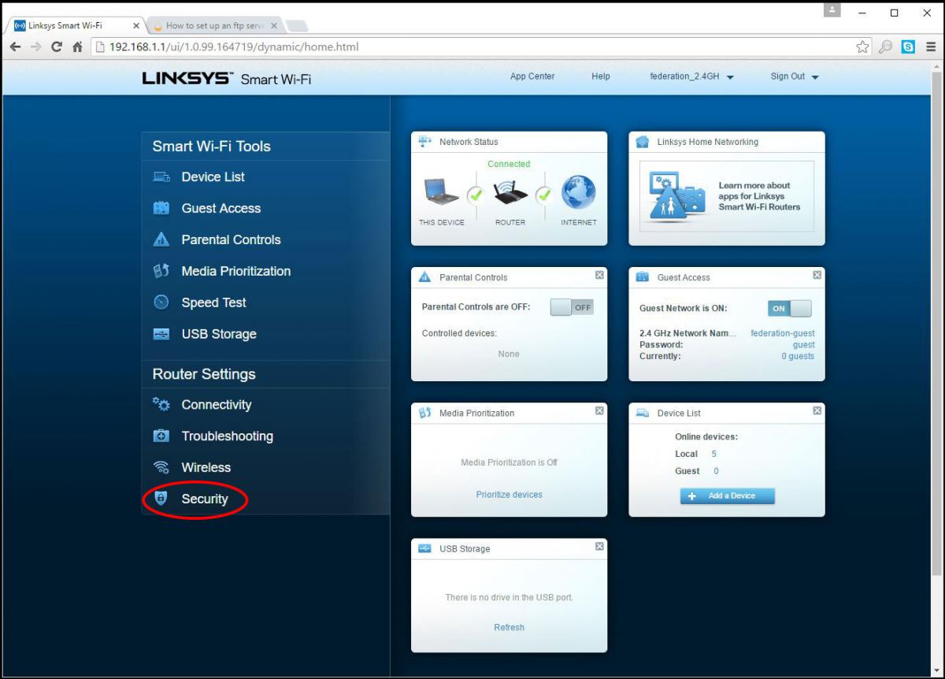Close the Parental Controls widget

pyautogui.click(x=599, y=275)
